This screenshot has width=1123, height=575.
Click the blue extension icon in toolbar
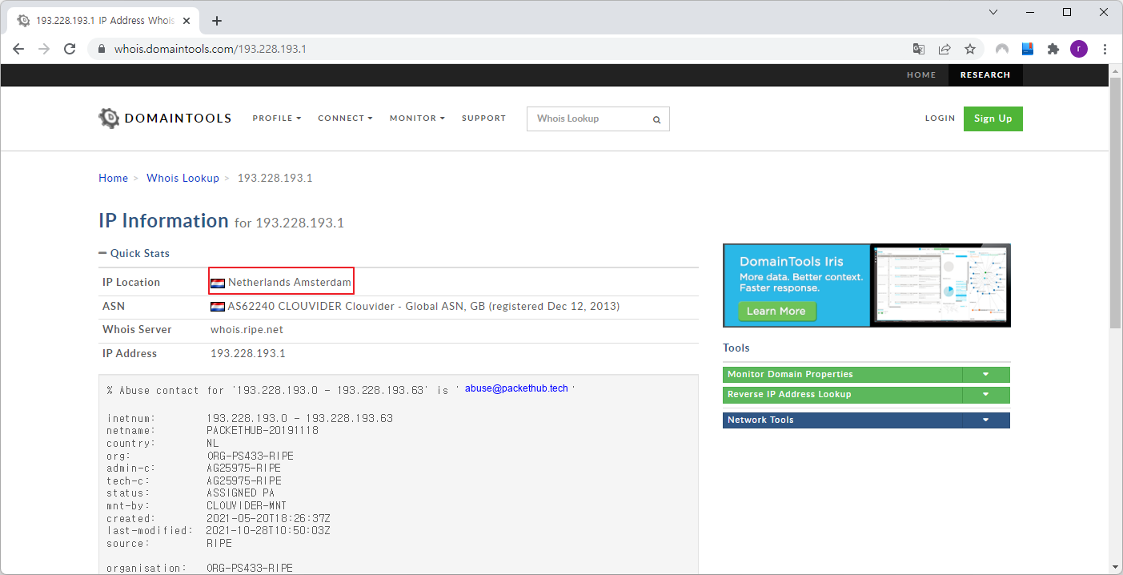tap(1028, 49)
